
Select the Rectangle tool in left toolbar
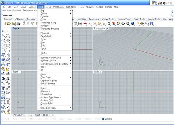(x=8, y=45)
